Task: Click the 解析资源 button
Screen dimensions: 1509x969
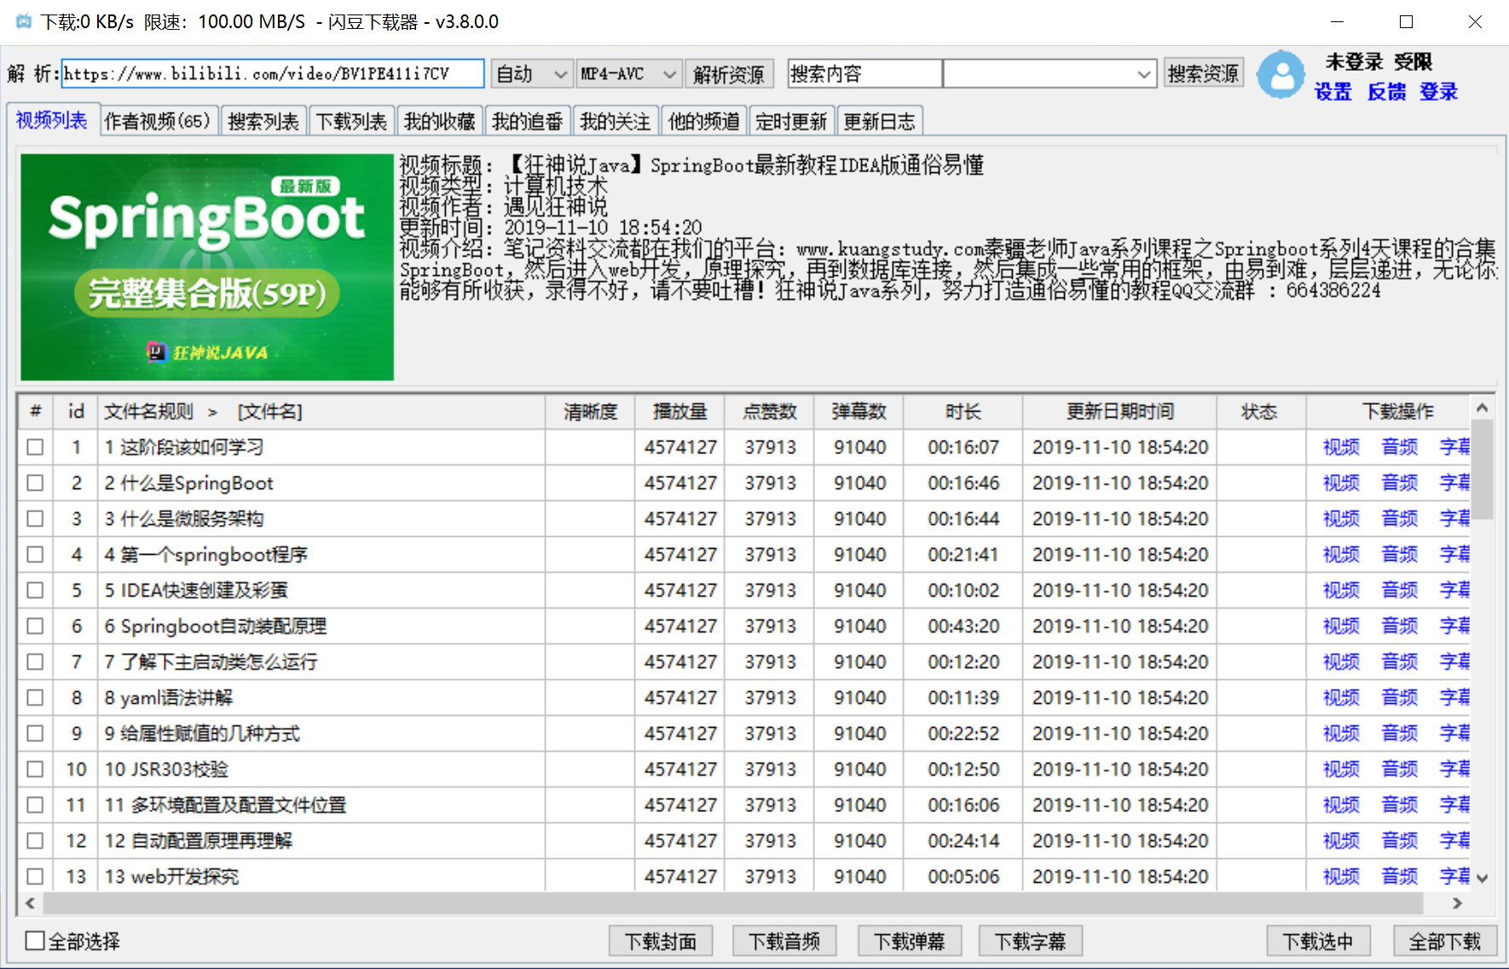Action: click(728, 74)
